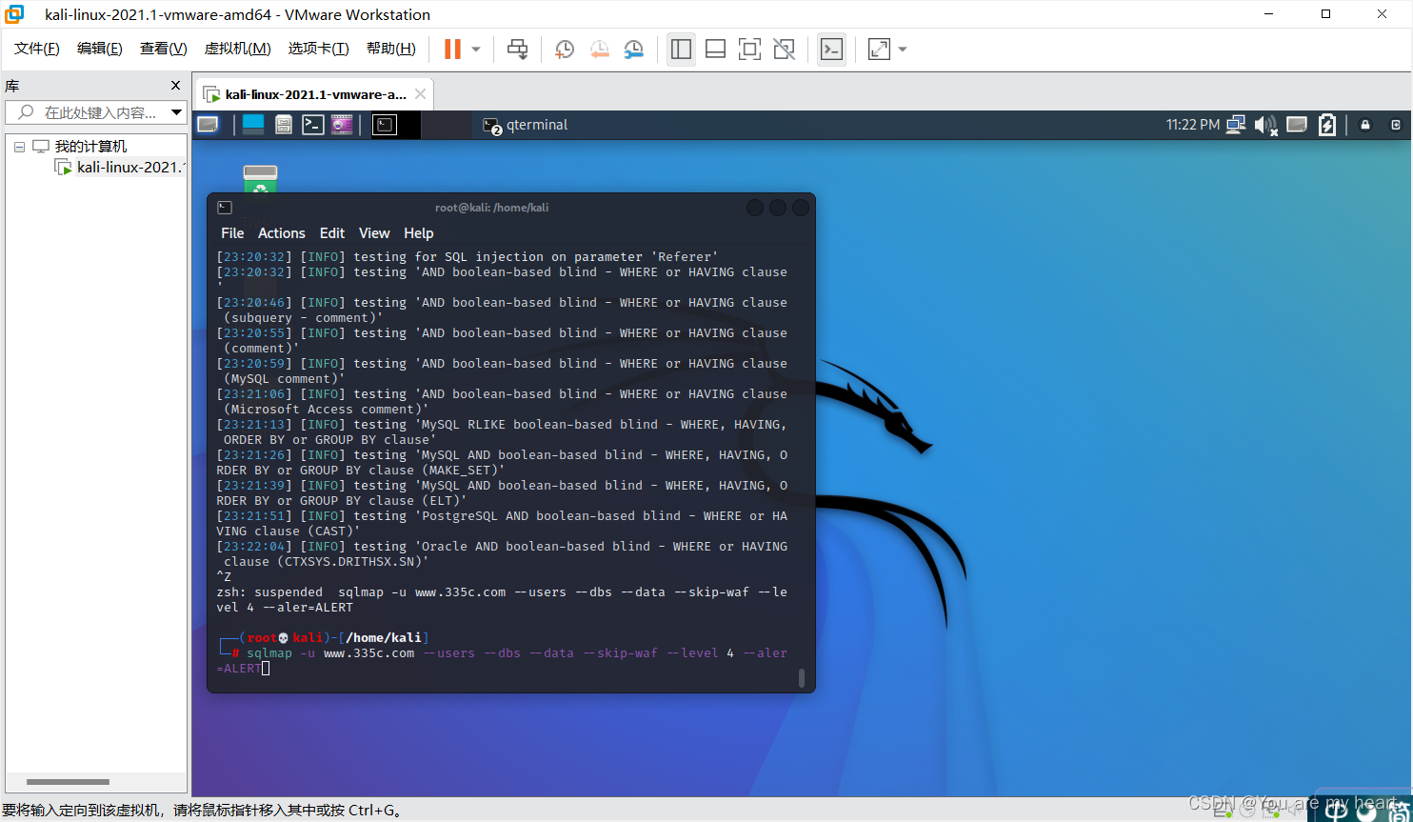Close the kali-linux VM tab
Viewport: 1413px width, 822px height.
[x=422, y=94]
